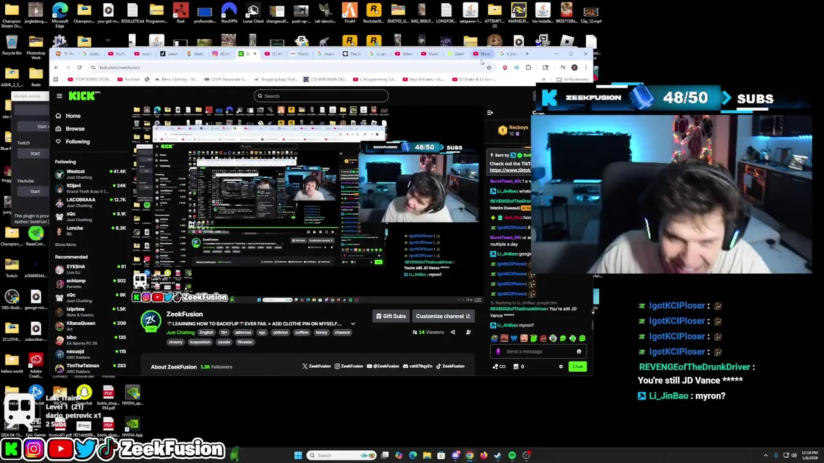The height and width of the screenshot is (463, 824).
Task: Select the English tag chip
Action: (206, 332)
